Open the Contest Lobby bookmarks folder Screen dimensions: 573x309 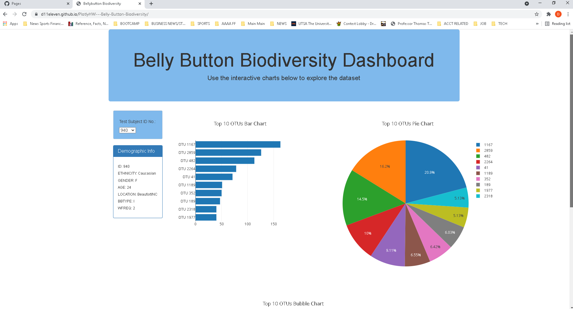coord(356,23)
